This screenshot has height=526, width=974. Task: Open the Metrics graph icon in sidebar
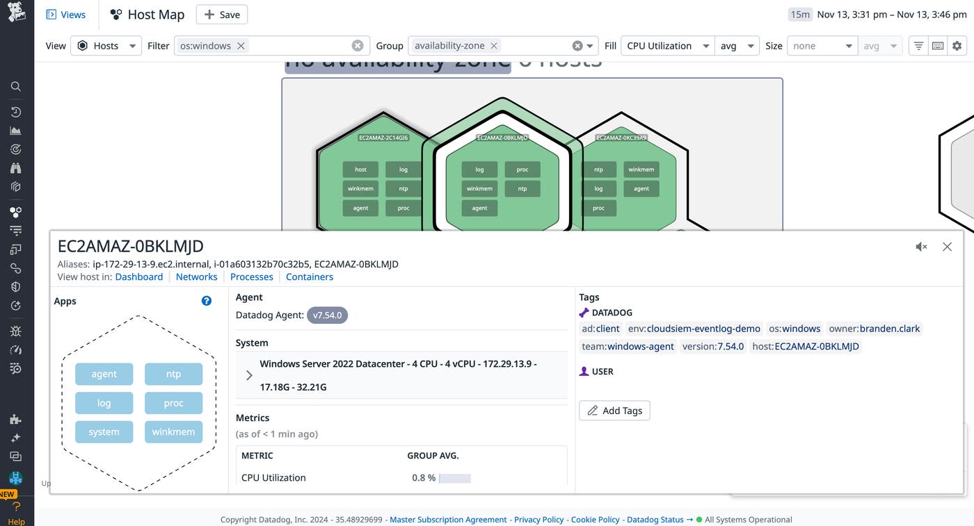pyautogui.click(x=15, y=130)
